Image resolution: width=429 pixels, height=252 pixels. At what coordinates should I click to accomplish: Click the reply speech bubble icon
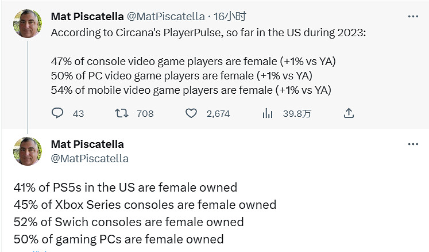pos(57,113)
